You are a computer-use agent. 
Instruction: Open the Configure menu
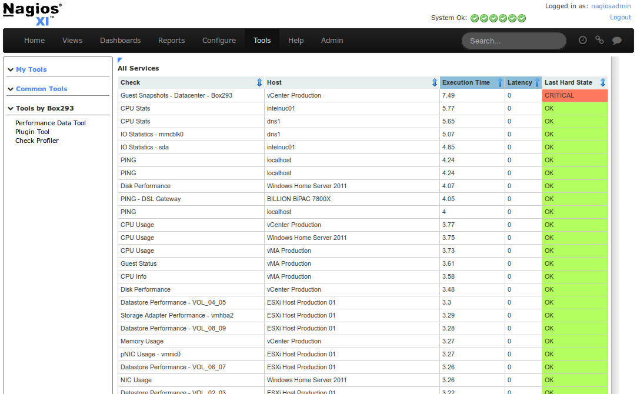pyautogui.click(x=219, y=40)
